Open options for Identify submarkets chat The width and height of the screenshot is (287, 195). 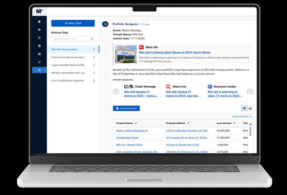click(x=94, y=73)
